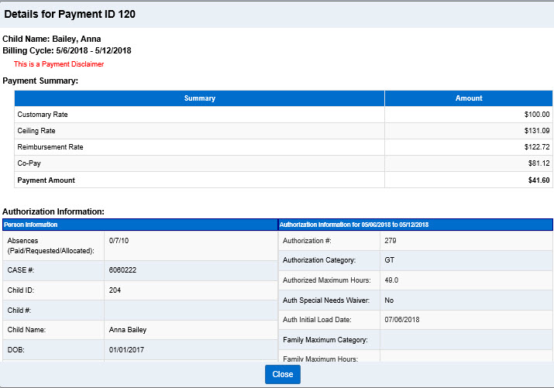Click the $122.72 reimbursement amount
Screen dimensions: 554x388
[x=537, y=147]
